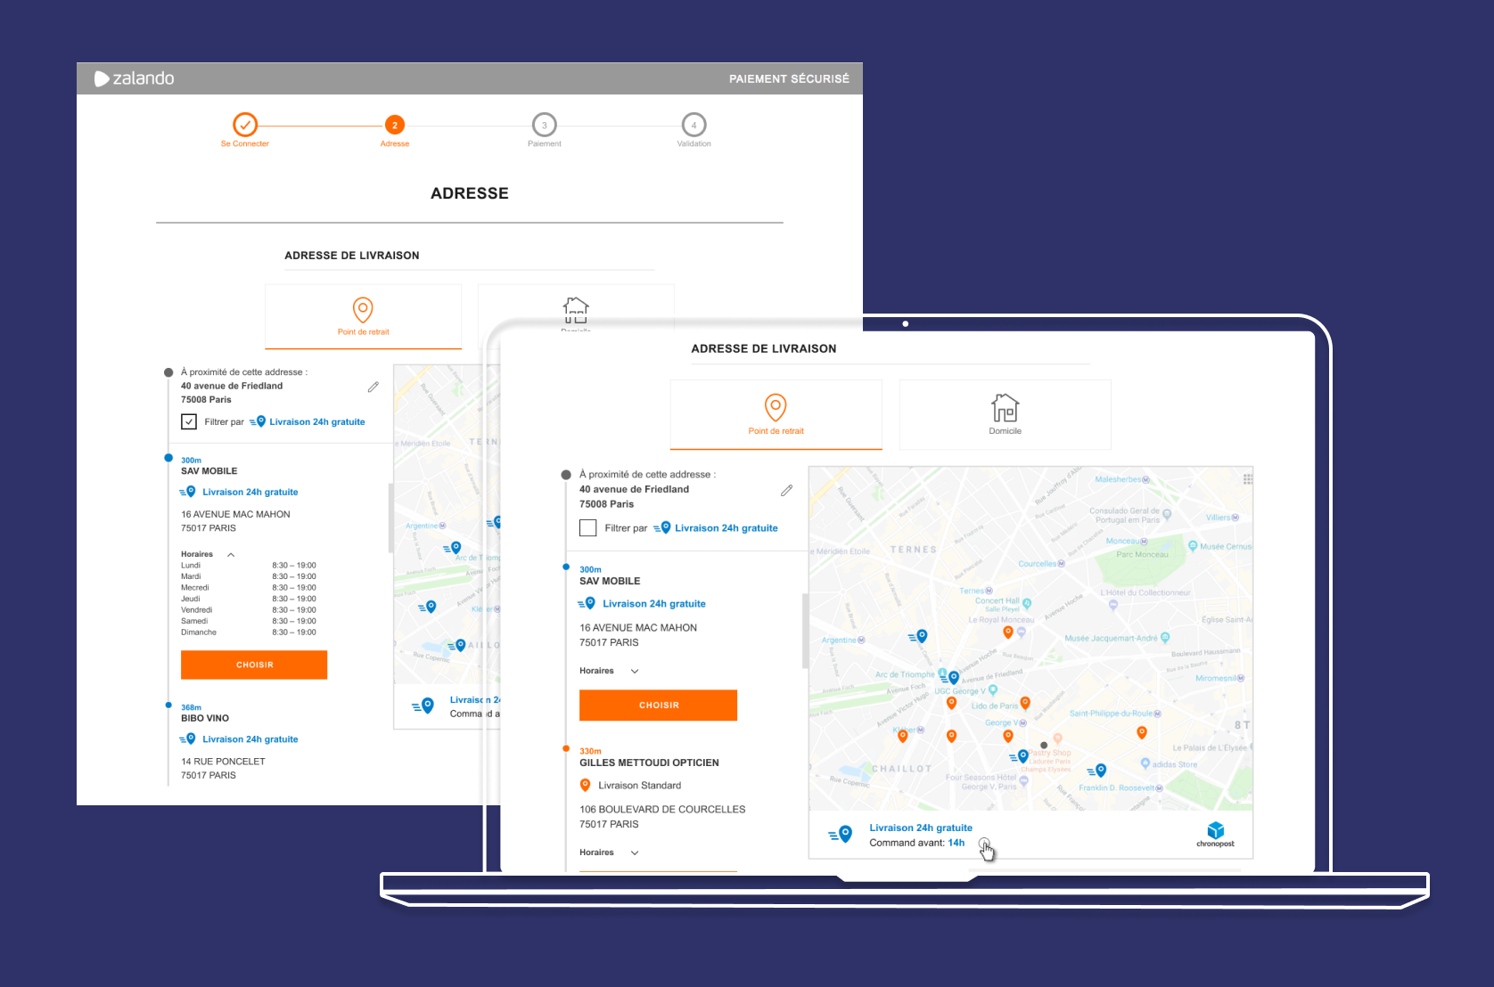Expand Horaires under SAV MOBILE on laptop
The width and height of the screenshot is (1494, 987).
coord(635,671)
